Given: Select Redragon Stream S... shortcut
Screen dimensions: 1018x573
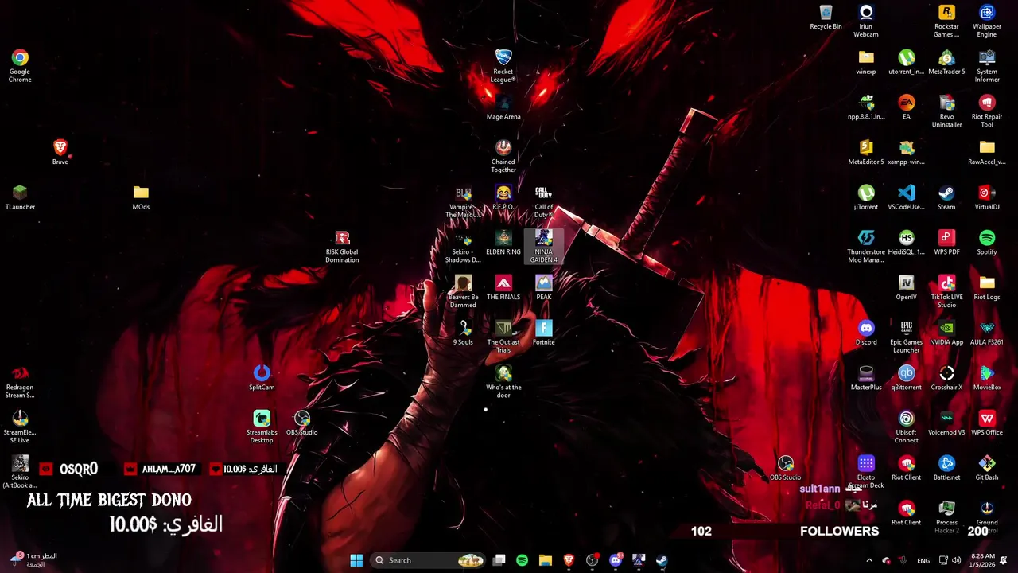Looking at the screenshot, I should (x=20, y=381).
